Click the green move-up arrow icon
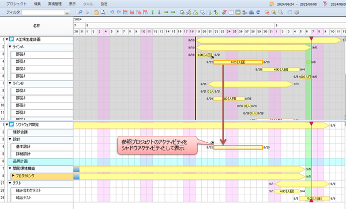Image resolution: width=346 pixels, height=209 pixels. click(x=152, y=12)
